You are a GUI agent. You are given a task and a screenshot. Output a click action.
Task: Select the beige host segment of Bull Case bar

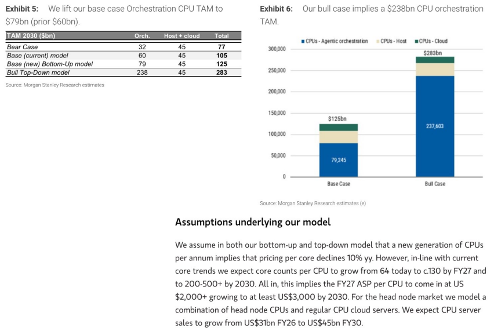(435, 70)
